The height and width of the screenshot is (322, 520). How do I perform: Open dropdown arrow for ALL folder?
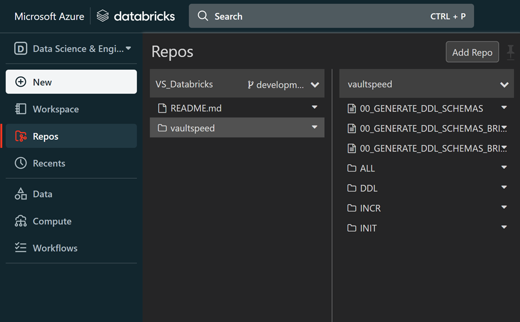point(504,168)
